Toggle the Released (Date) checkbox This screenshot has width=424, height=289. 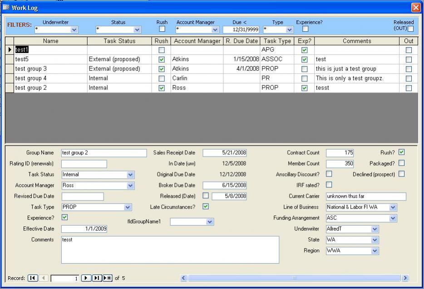pos(206,195)
